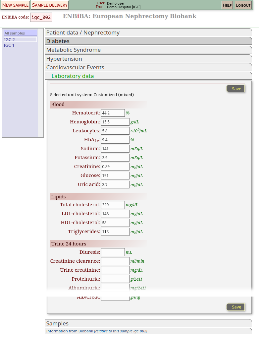Click the top Save button
Viewport: 259px width, 341px height.
click(x=236, y=89)
